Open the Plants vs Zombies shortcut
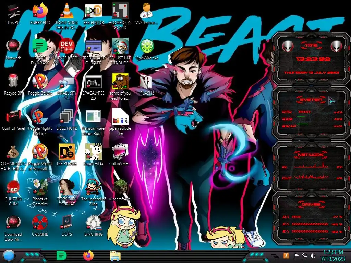The height and width of the screenshot is (263, 351). tap(40, 193)
